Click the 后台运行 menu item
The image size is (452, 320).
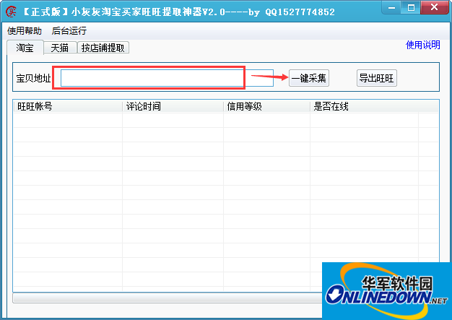point(69,31)
